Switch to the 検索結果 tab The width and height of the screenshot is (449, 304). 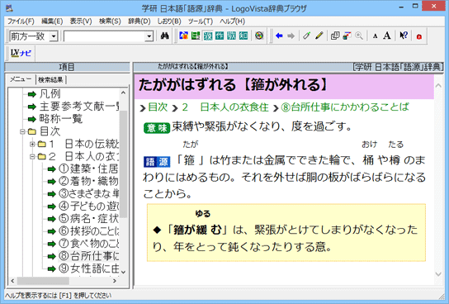(x=50, y=79)
